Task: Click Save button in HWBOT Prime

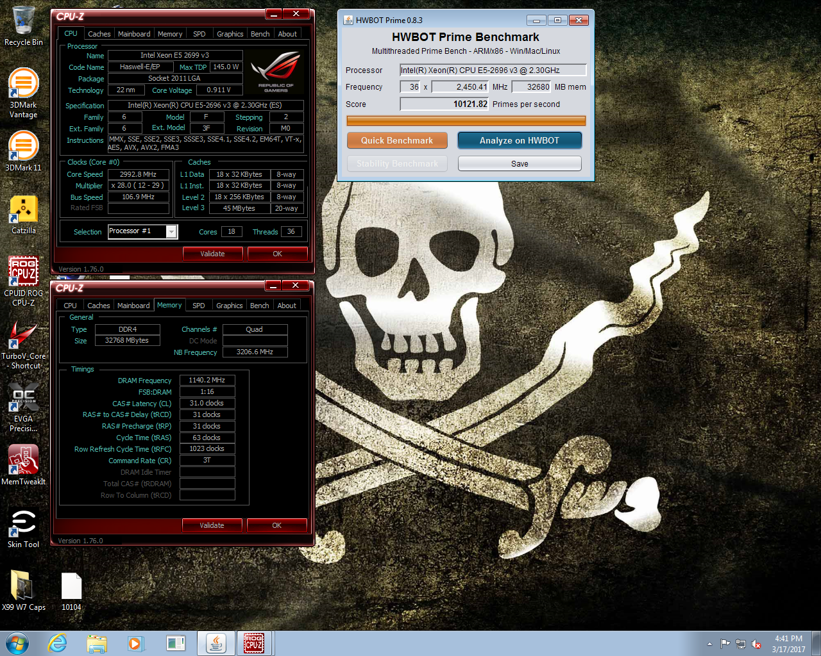Action: pos(520,163)
